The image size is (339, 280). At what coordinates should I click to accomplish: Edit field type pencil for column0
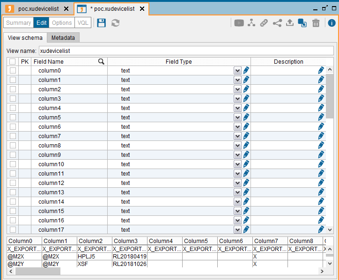246,71
